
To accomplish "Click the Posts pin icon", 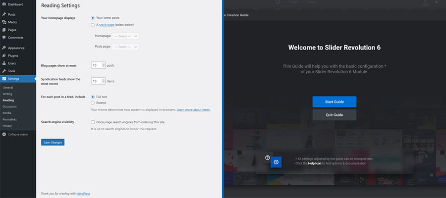I will 4,14.
